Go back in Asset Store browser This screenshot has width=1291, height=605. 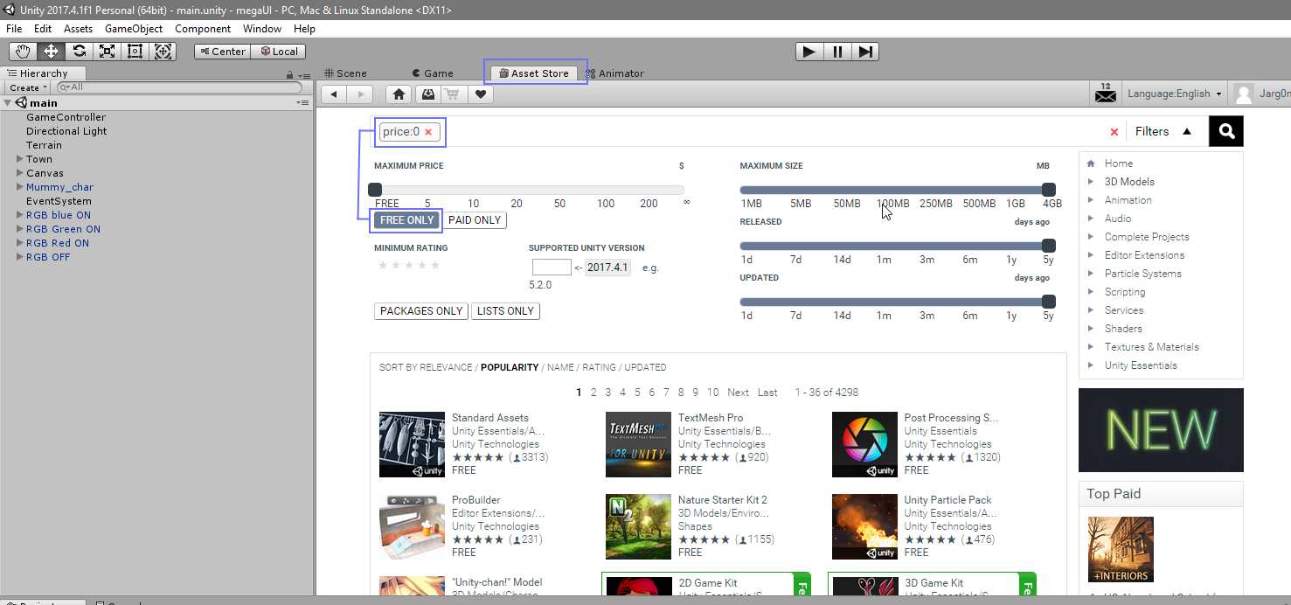tap(334, 94)
